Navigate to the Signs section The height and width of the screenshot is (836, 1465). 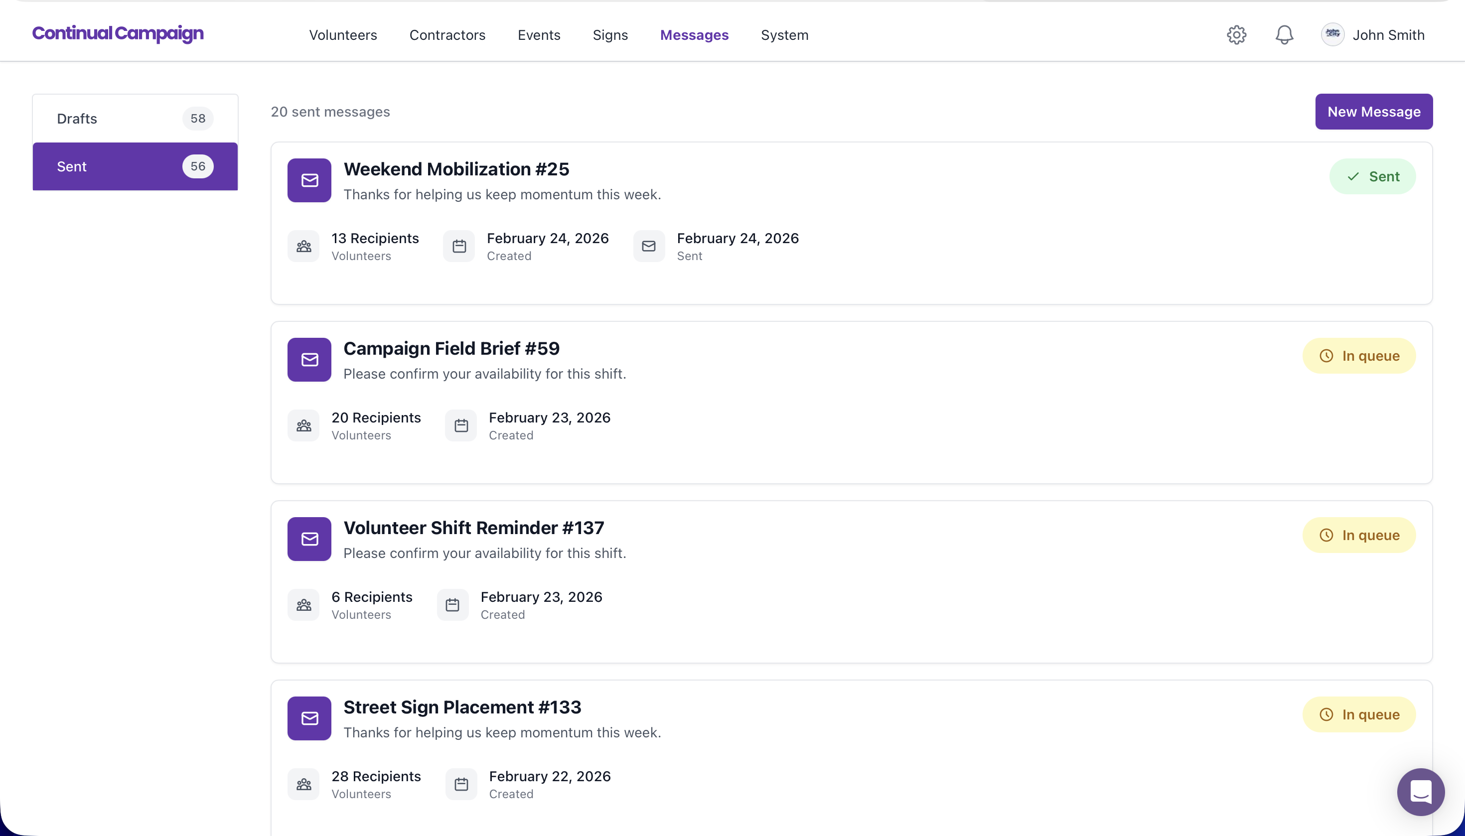coord(610,35)
